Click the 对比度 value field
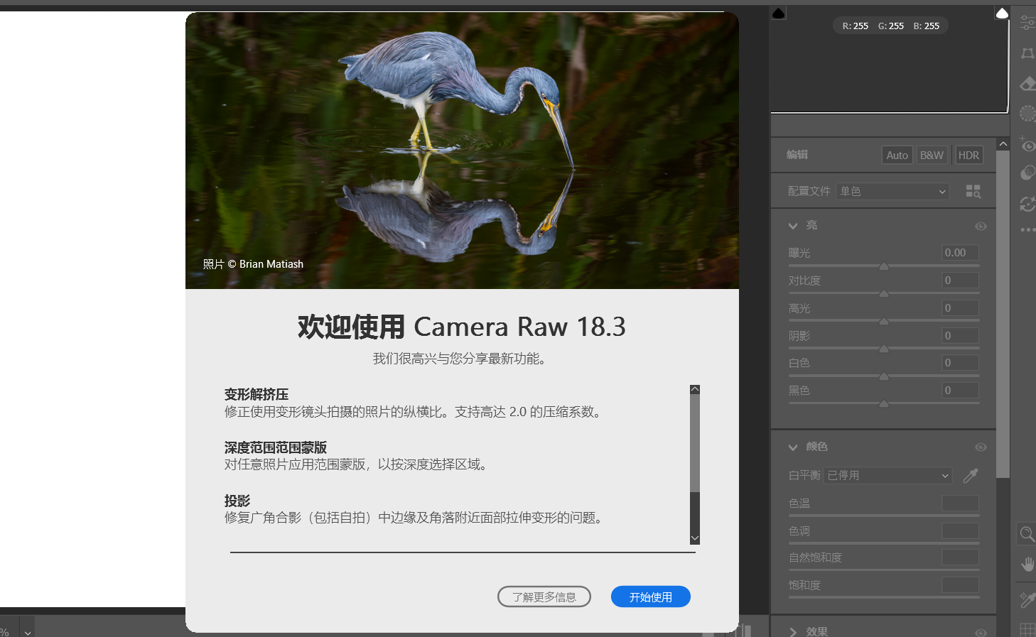The height and width of the screenshot is (637, 1036). point(960,281)
